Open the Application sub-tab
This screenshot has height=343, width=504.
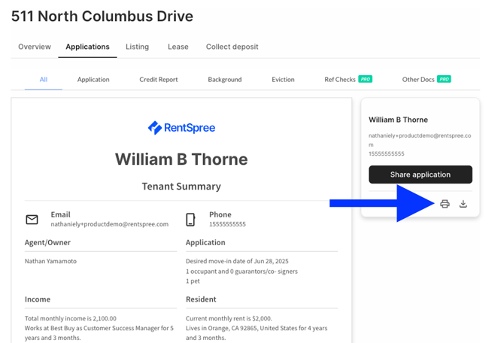(93, 80)
